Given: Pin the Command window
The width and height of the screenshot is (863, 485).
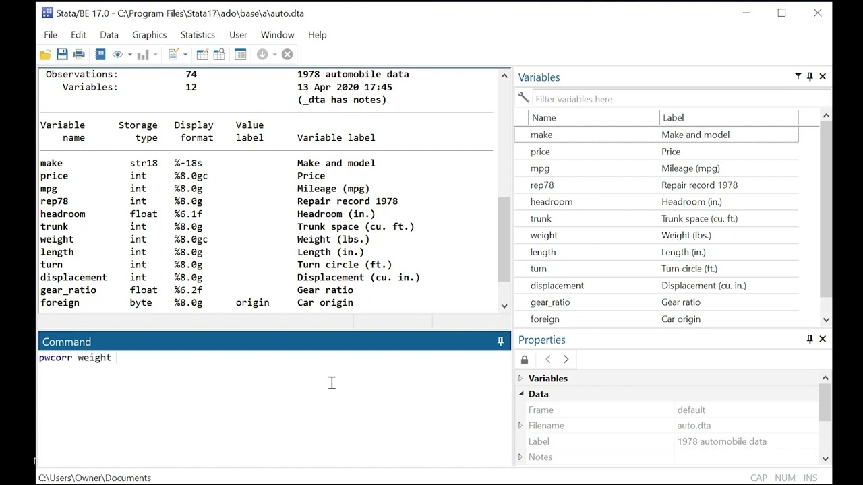Looking at the screenshot, I should point(500,342).
